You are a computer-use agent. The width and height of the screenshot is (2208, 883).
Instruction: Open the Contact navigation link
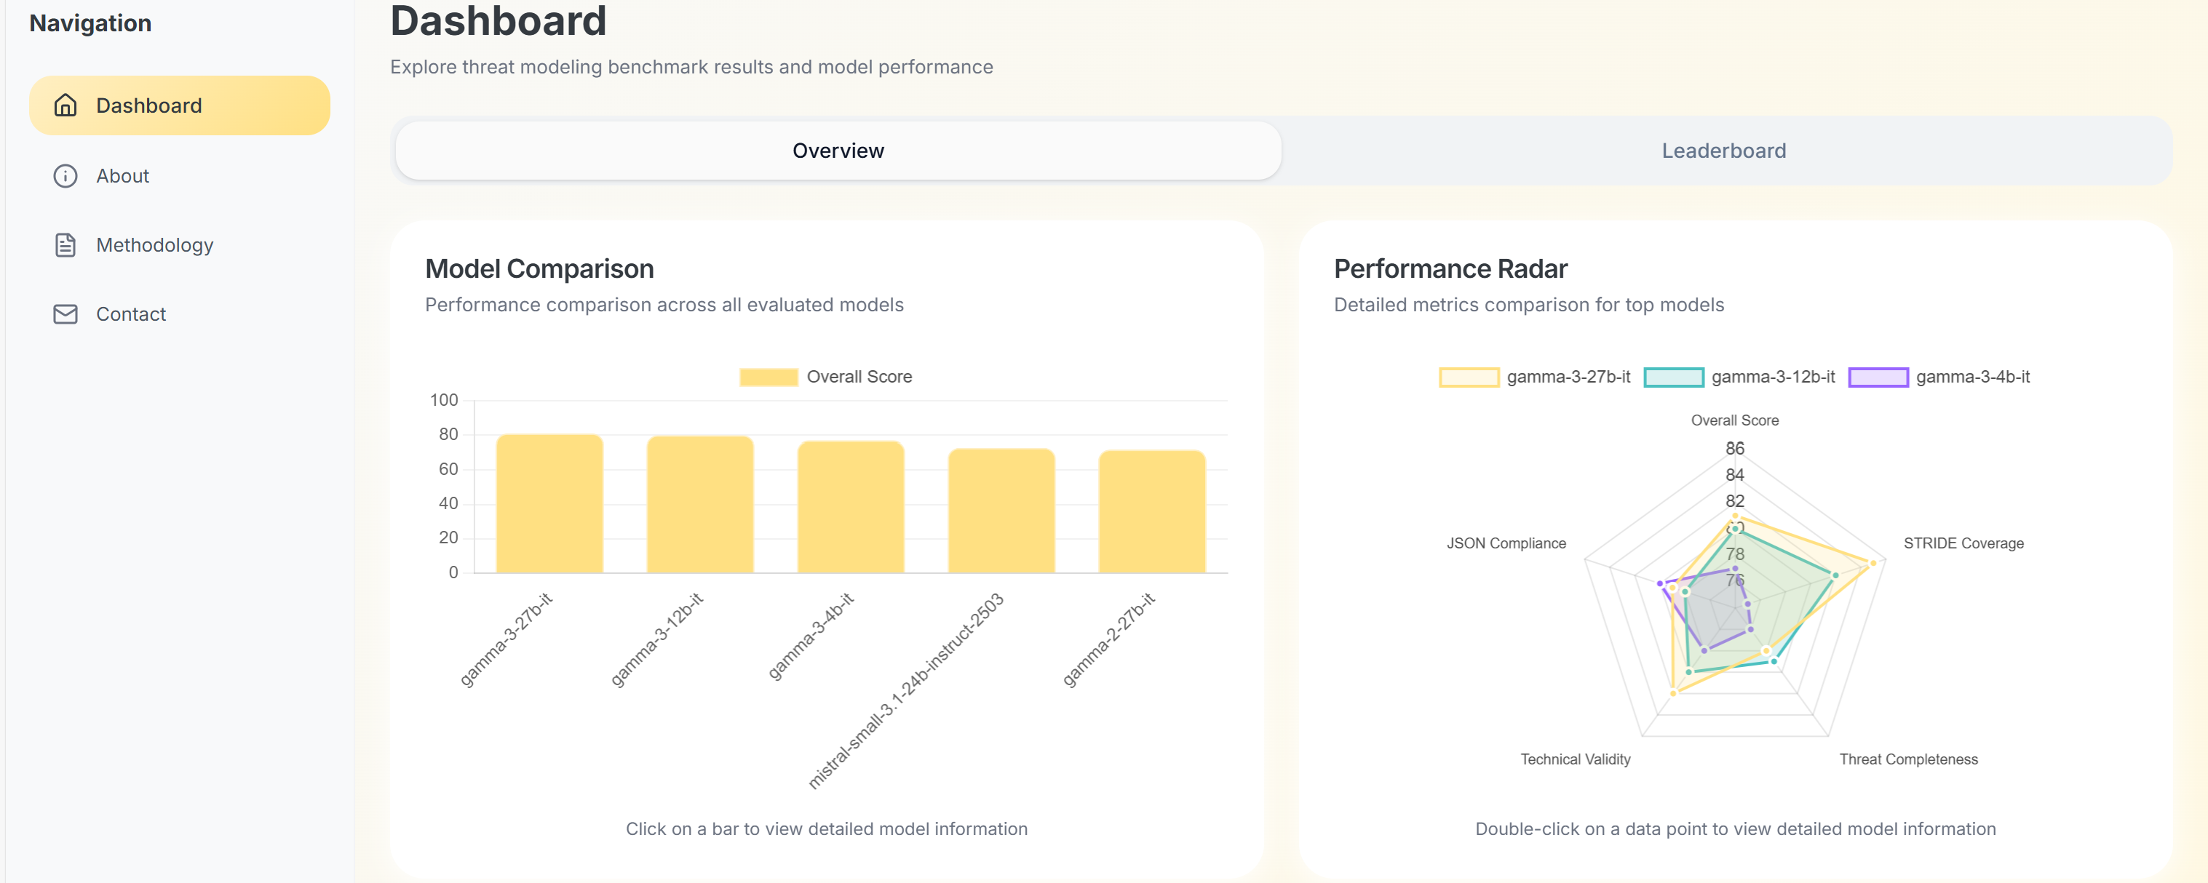point(131,314)
